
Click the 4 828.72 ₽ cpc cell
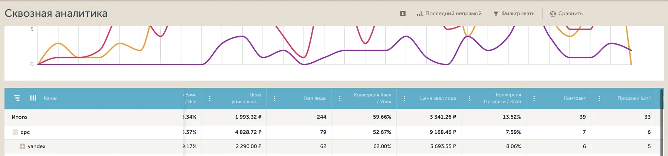pyautogui.click(x=248, y=132)
